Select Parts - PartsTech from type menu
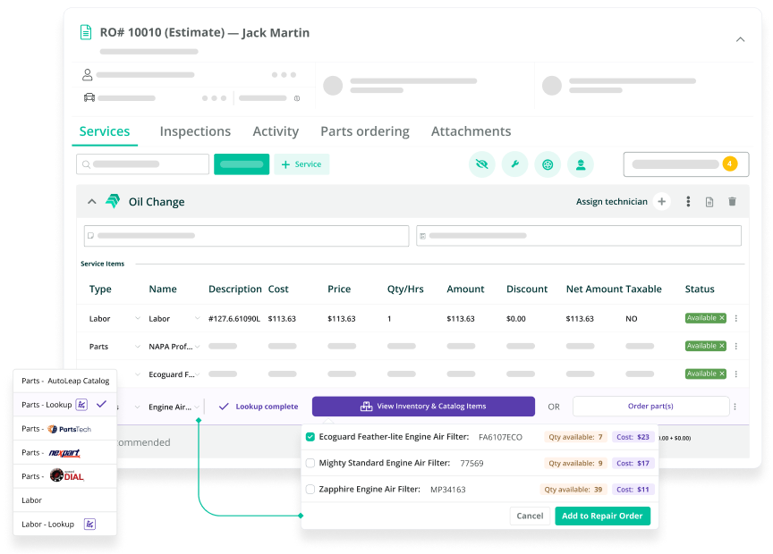 [64, 429]
